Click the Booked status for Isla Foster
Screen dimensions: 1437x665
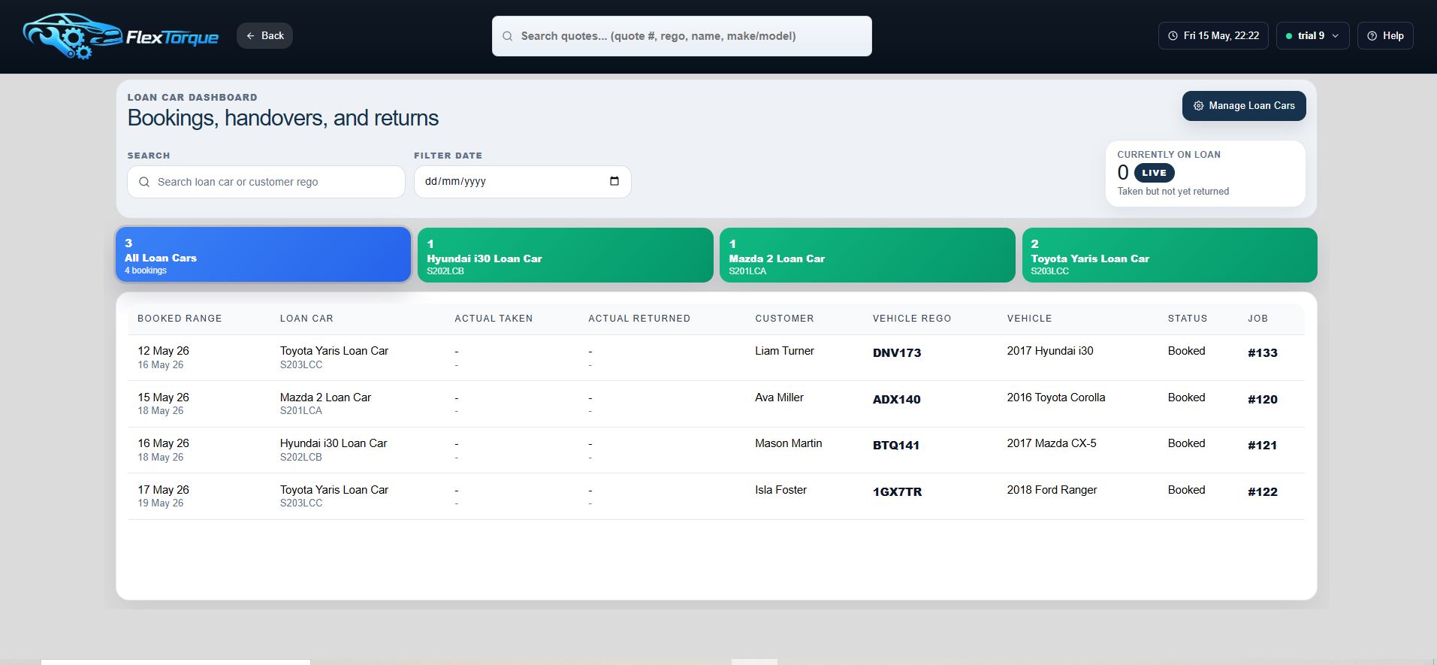point(1186,490)
